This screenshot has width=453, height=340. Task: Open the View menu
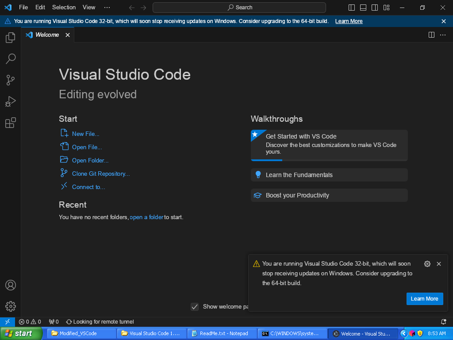(88, 8)
